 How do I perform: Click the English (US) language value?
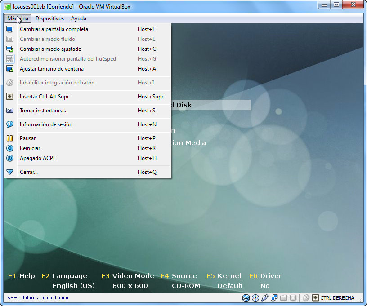tap(73, 286)
